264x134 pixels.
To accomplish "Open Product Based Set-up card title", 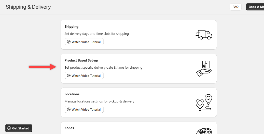I will pyautogui.click(x=81, y=60).
